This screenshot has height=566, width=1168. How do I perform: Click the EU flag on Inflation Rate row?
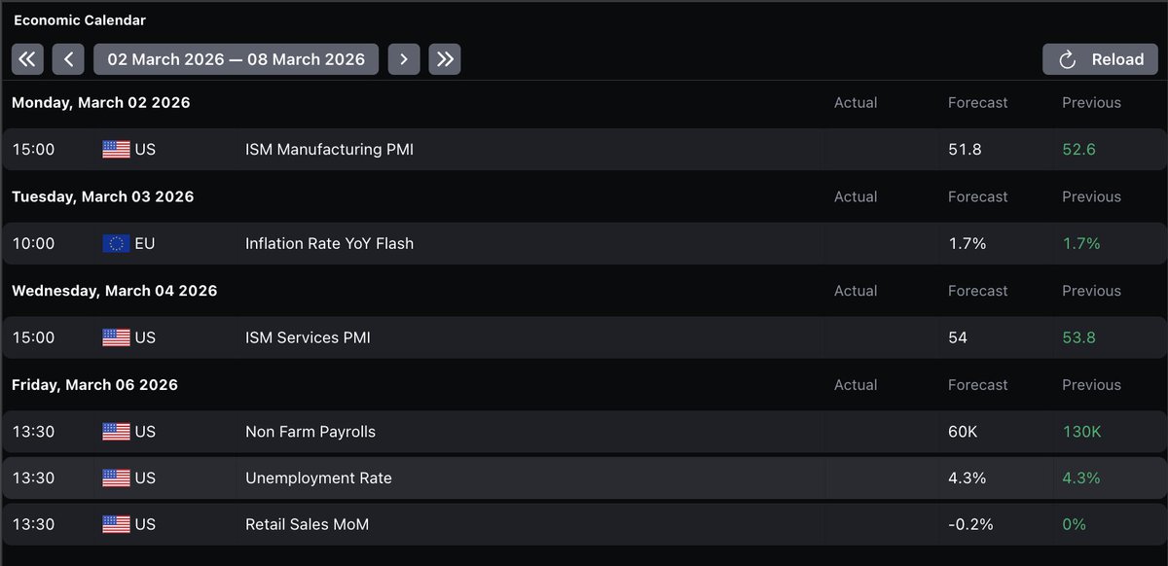[x=116, y=244]
